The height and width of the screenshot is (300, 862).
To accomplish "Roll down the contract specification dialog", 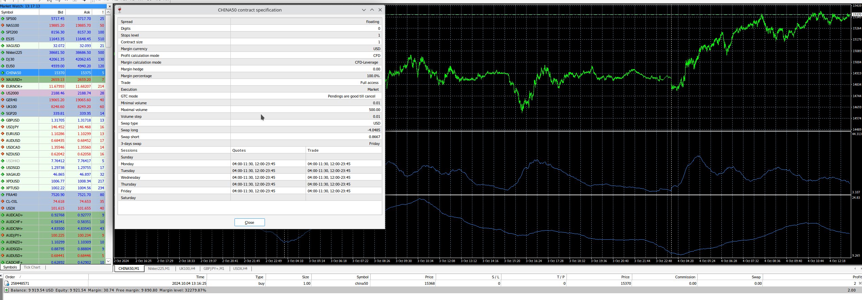I will 364,10.
